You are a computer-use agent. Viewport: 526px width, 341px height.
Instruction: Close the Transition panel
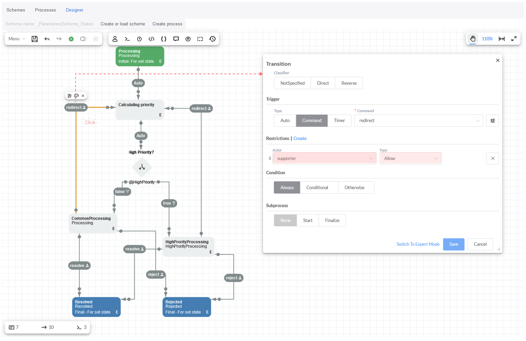[x=498, y=60]
